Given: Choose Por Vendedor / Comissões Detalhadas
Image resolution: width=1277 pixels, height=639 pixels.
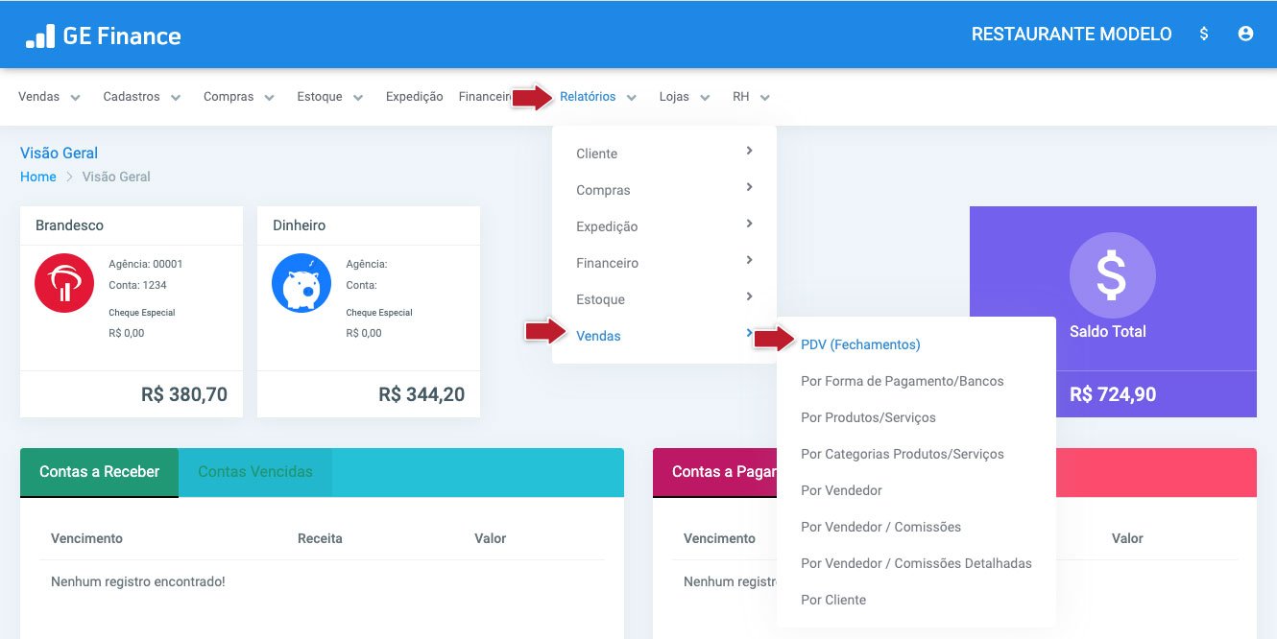Looking at the screenshot, I should pos(916,563).
